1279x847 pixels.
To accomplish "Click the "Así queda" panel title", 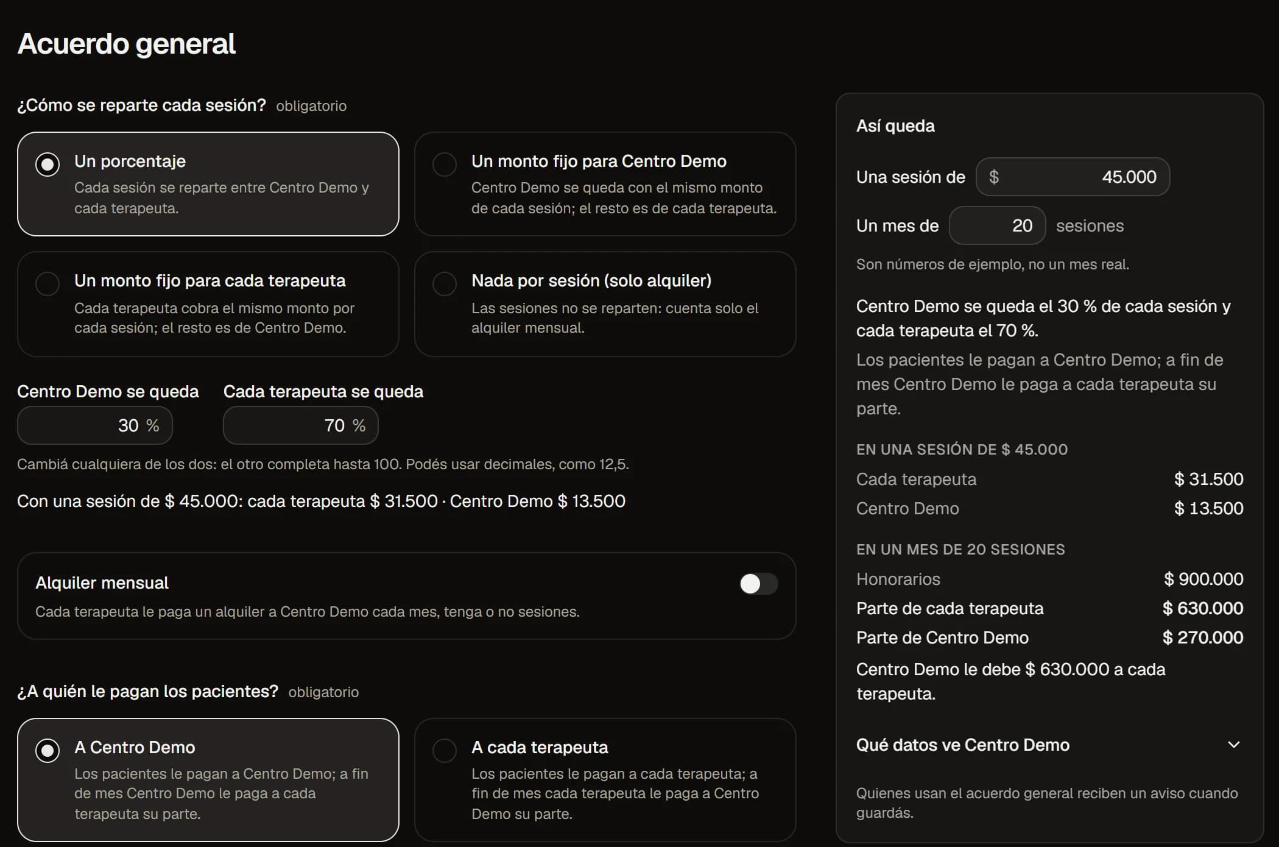I will click(895, 126).
